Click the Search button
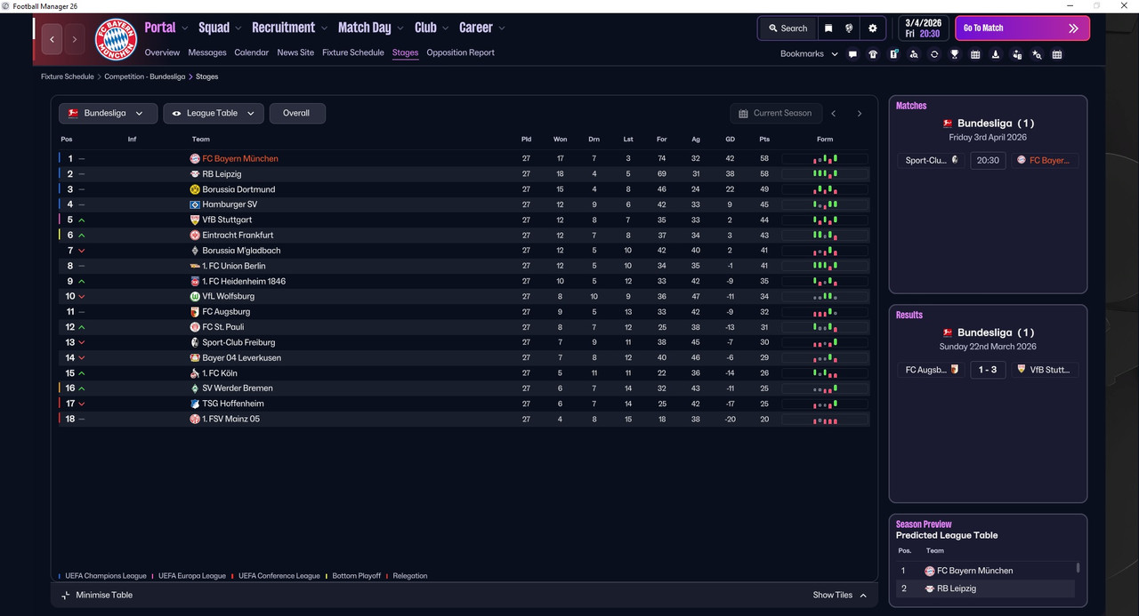This screenshot has height=616, width=1139. (x=787, y=28)
